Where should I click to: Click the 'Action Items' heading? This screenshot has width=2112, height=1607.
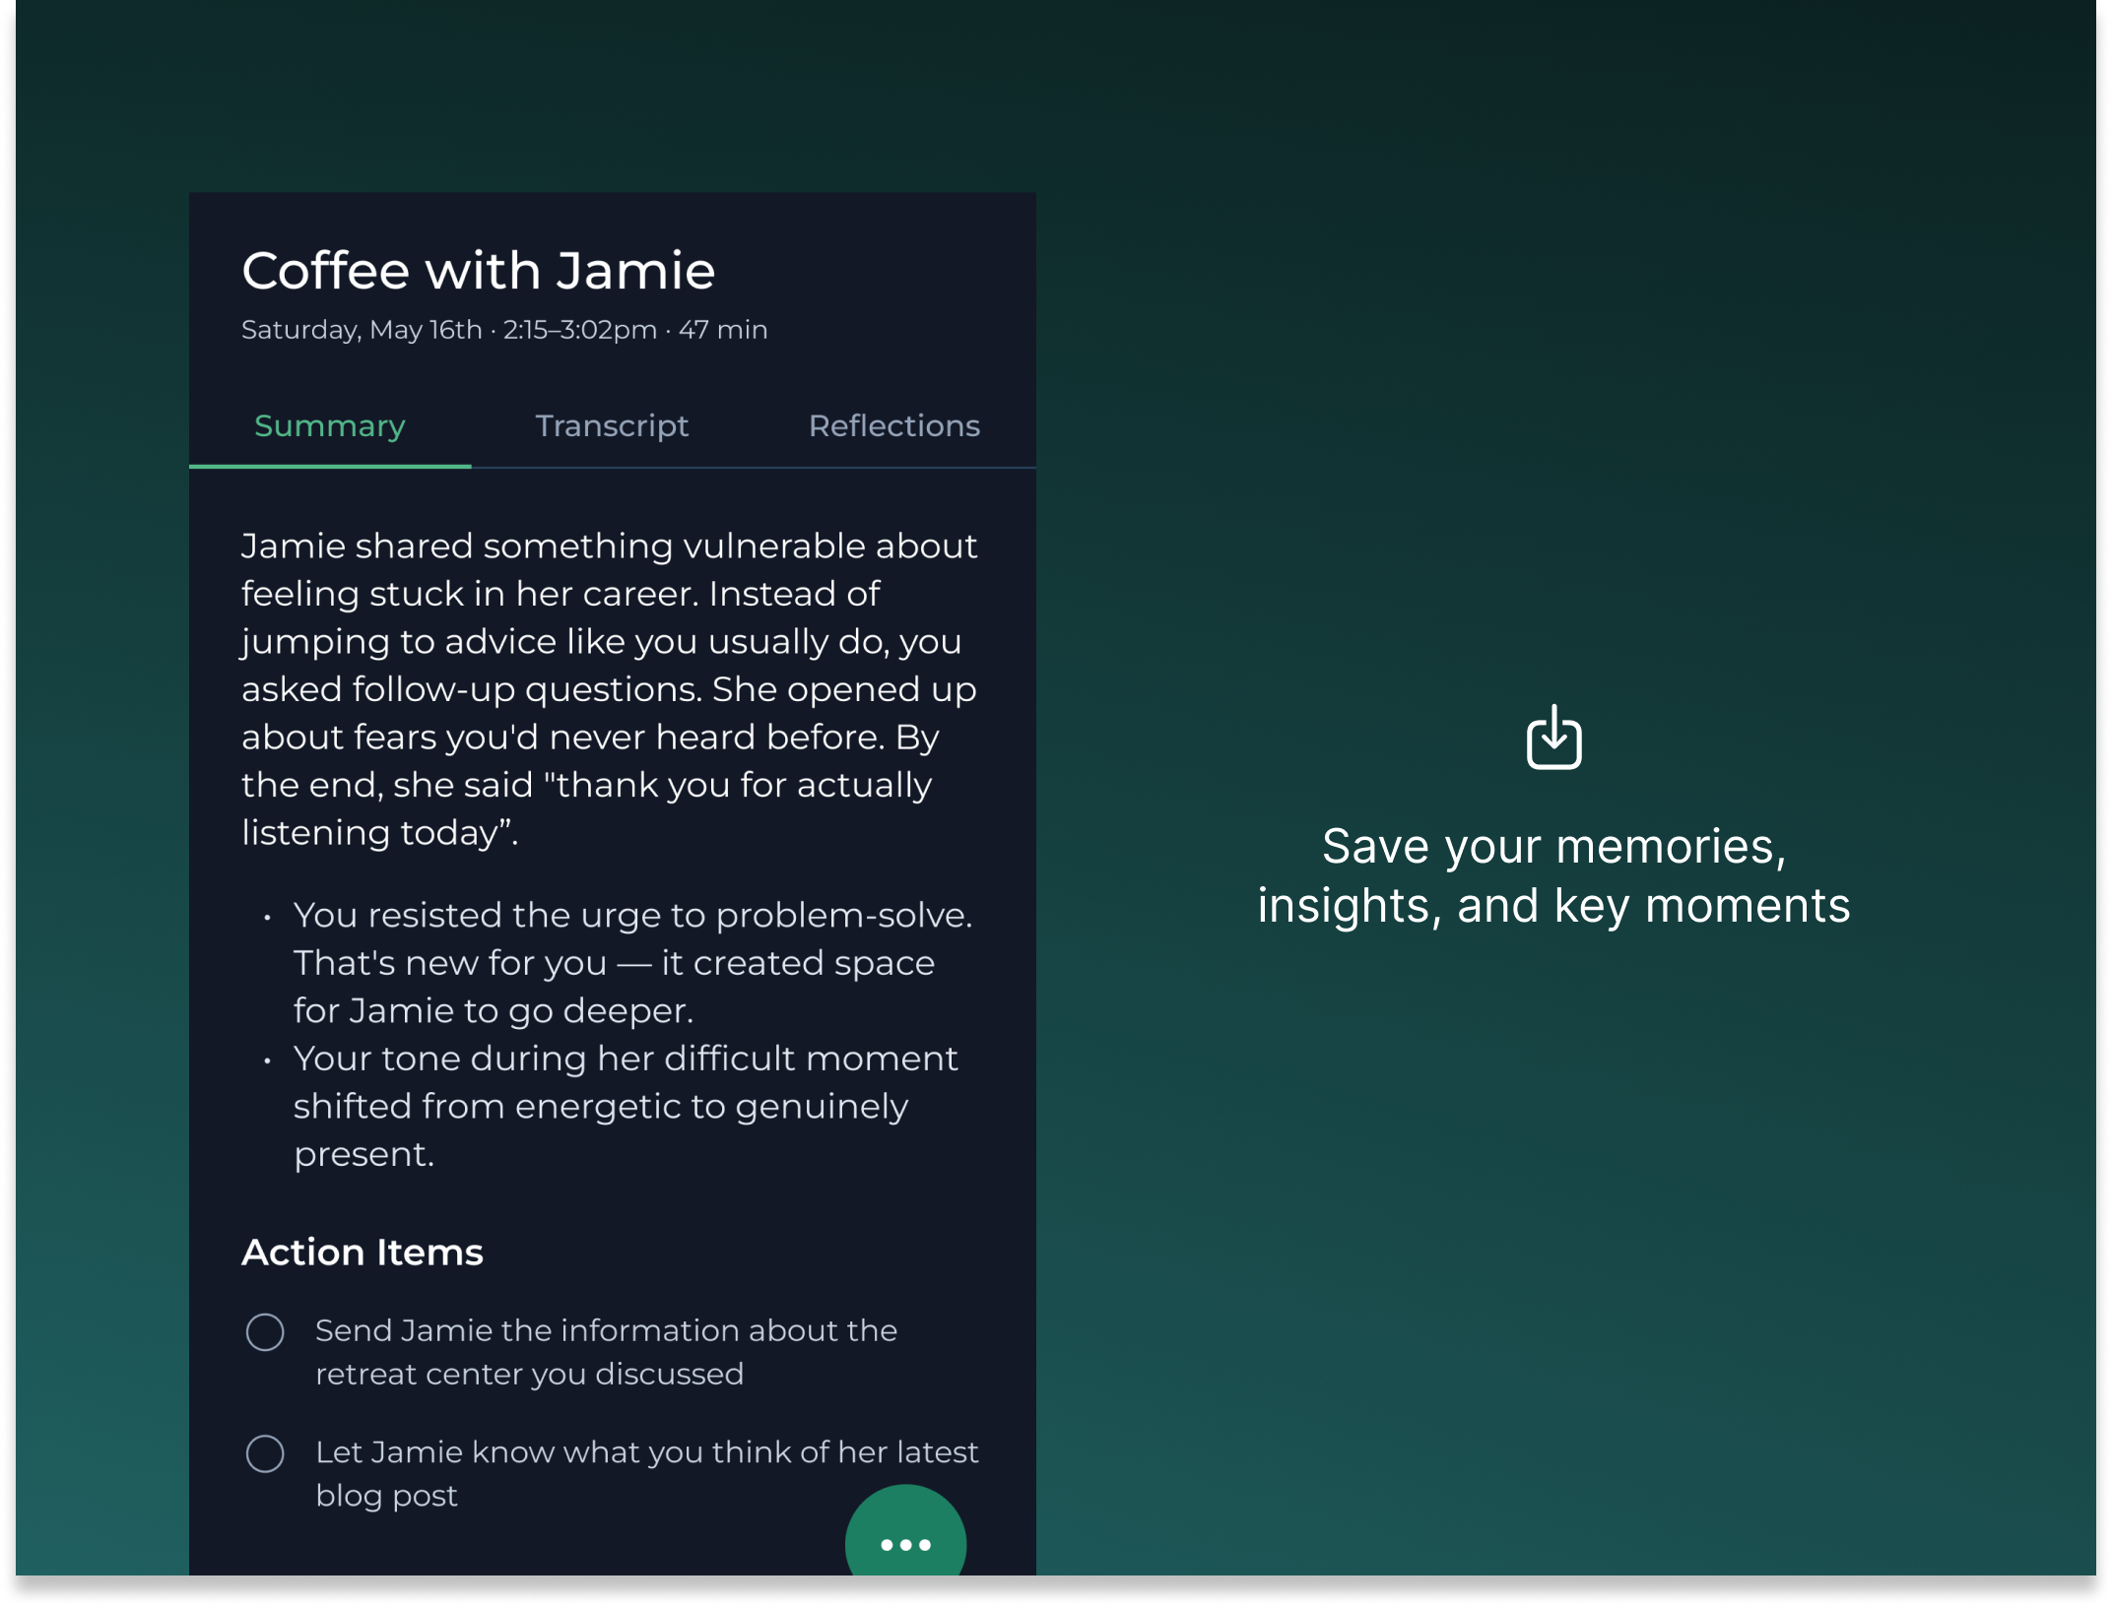(x=363, y=1253)
